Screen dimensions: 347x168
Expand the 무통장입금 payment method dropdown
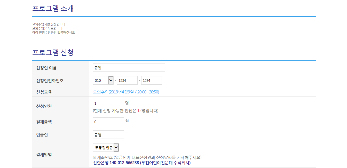click(106, 148)
